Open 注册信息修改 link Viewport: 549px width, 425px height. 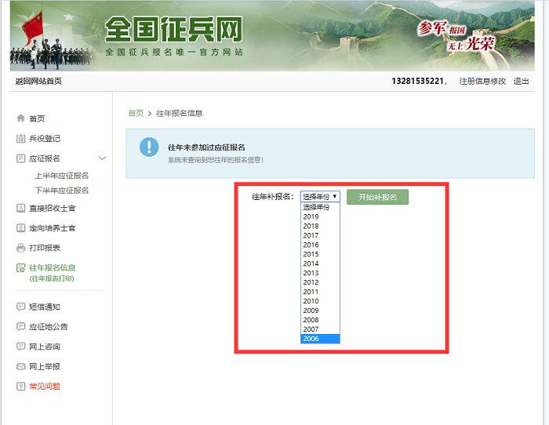pyautogui.click(x=482, y=82)
